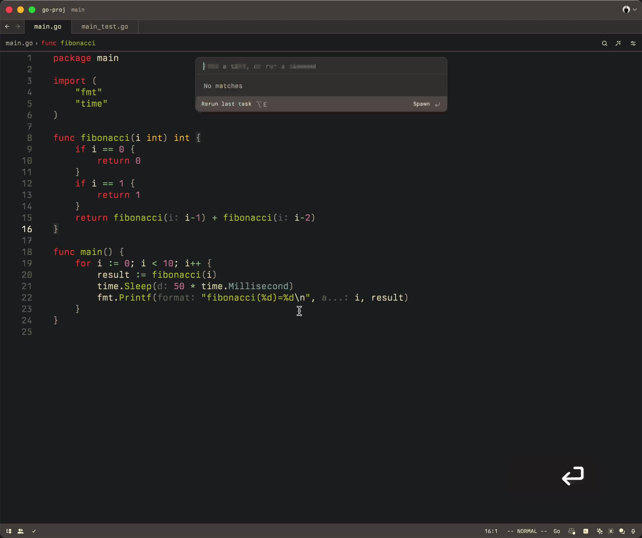Open the user avatar menu

tap(629, 9)
